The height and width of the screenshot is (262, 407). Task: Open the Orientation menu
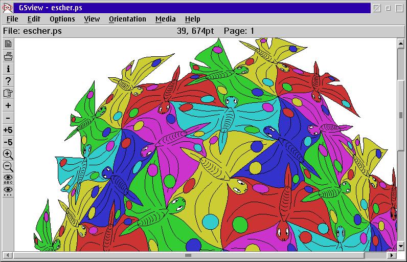coord(127,19)
